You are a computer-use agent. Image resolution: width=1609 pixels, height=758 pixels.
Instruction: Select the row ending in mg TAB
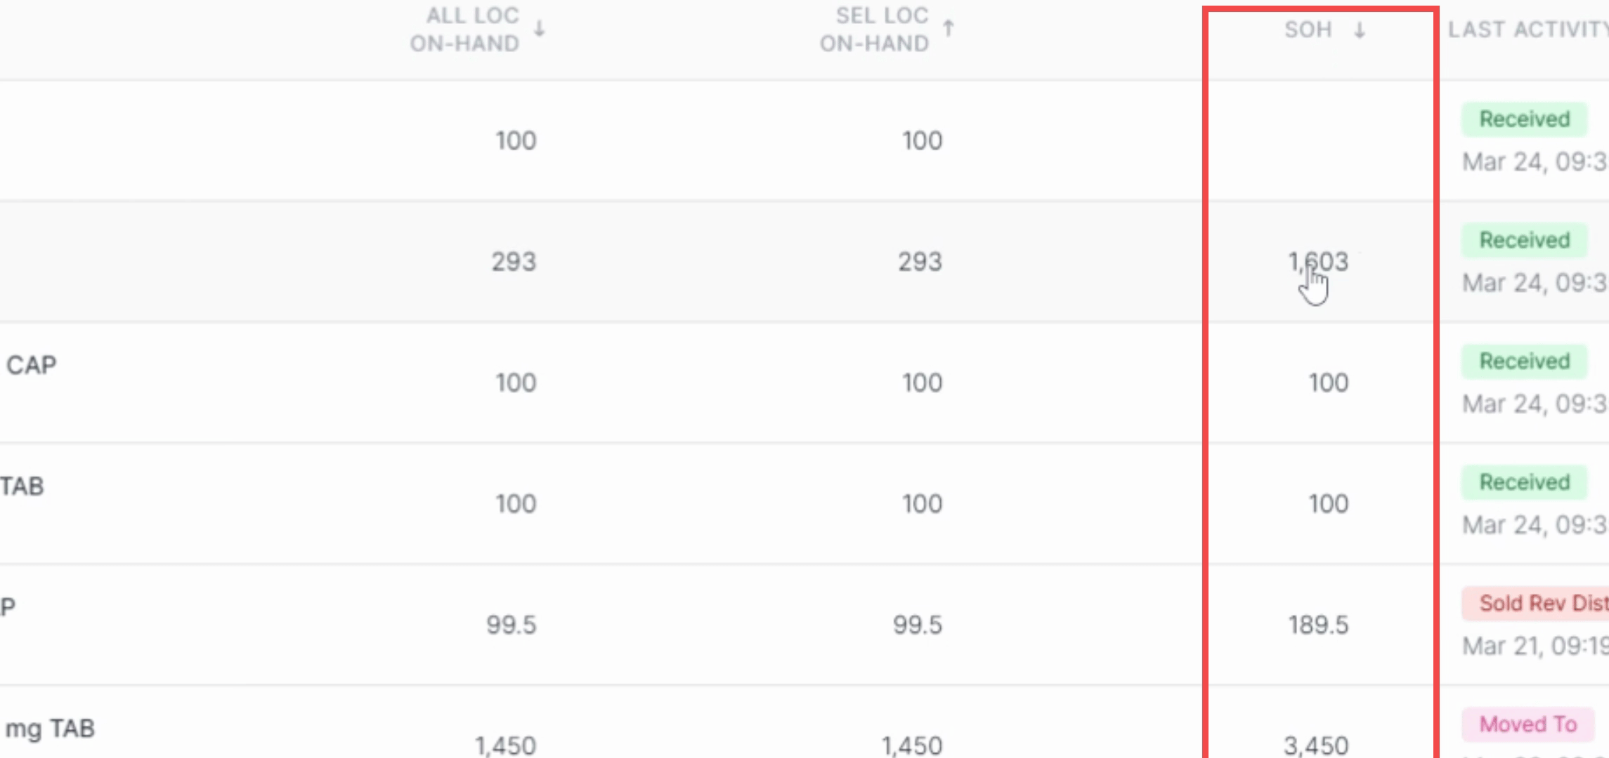coord(805,722)
